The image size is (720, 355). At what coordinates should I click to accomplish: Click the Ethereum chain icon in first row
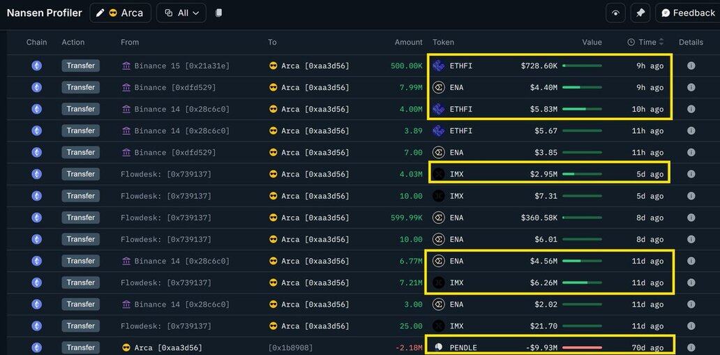36,66
